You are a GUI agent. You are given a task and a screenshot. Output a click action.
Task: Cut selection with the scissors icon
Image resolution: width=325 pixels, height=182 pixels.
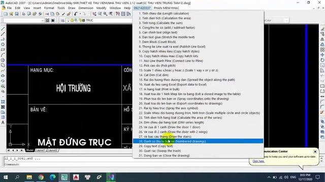pos(47,14)
